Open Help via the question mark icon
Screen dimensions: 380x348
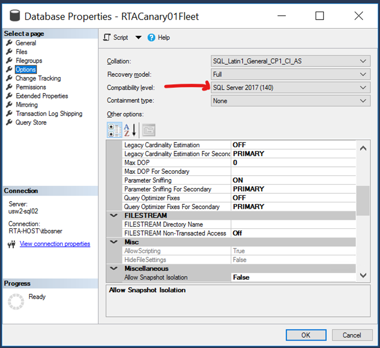point(152,38)
